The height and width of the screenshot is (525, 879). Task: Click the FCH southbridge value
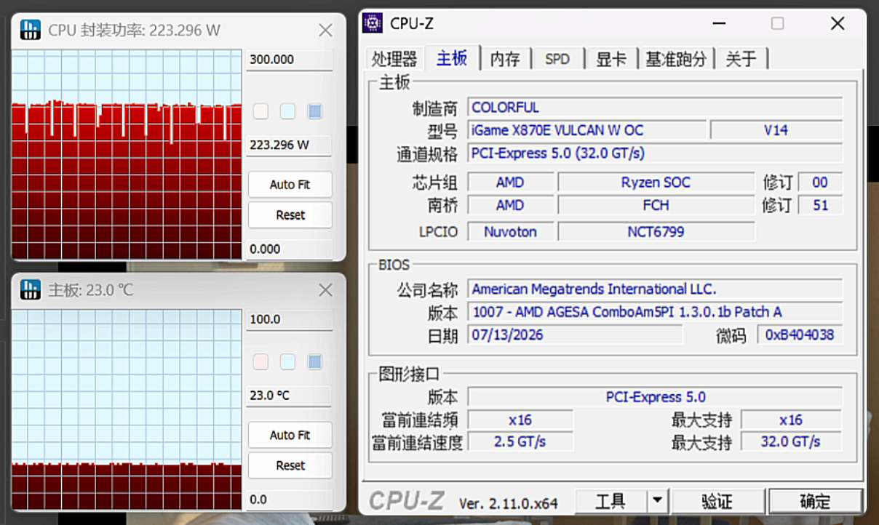pyautogui.click(x=656, y=205)
